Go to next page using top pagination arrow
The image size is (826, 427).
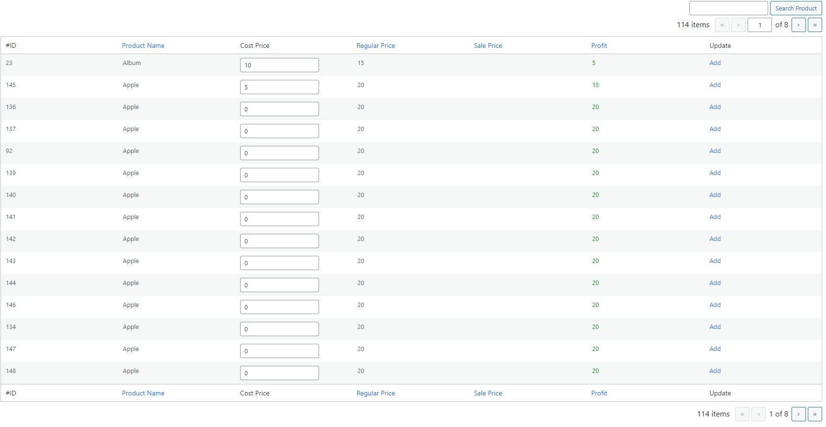click(798, 25)
